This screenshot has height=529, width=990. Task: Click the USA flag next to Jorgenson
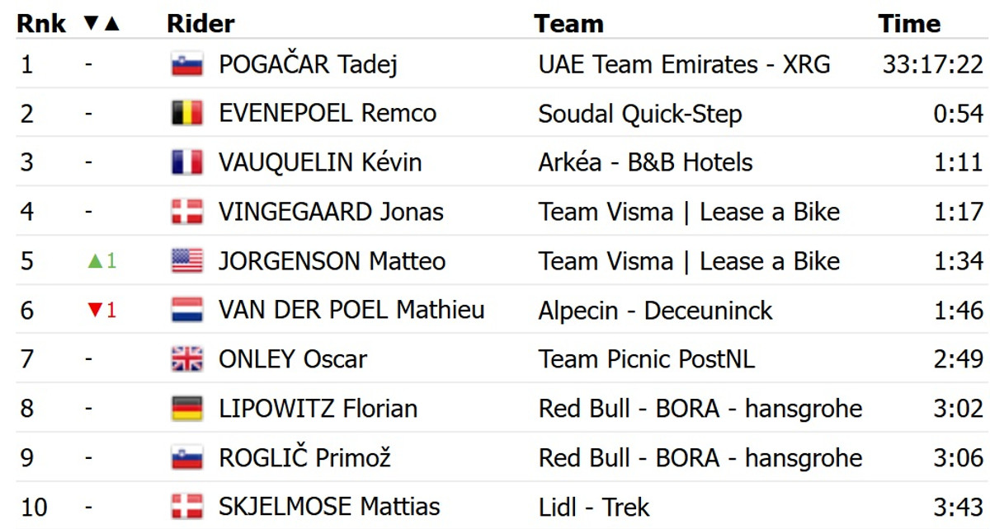pos(187,261)
